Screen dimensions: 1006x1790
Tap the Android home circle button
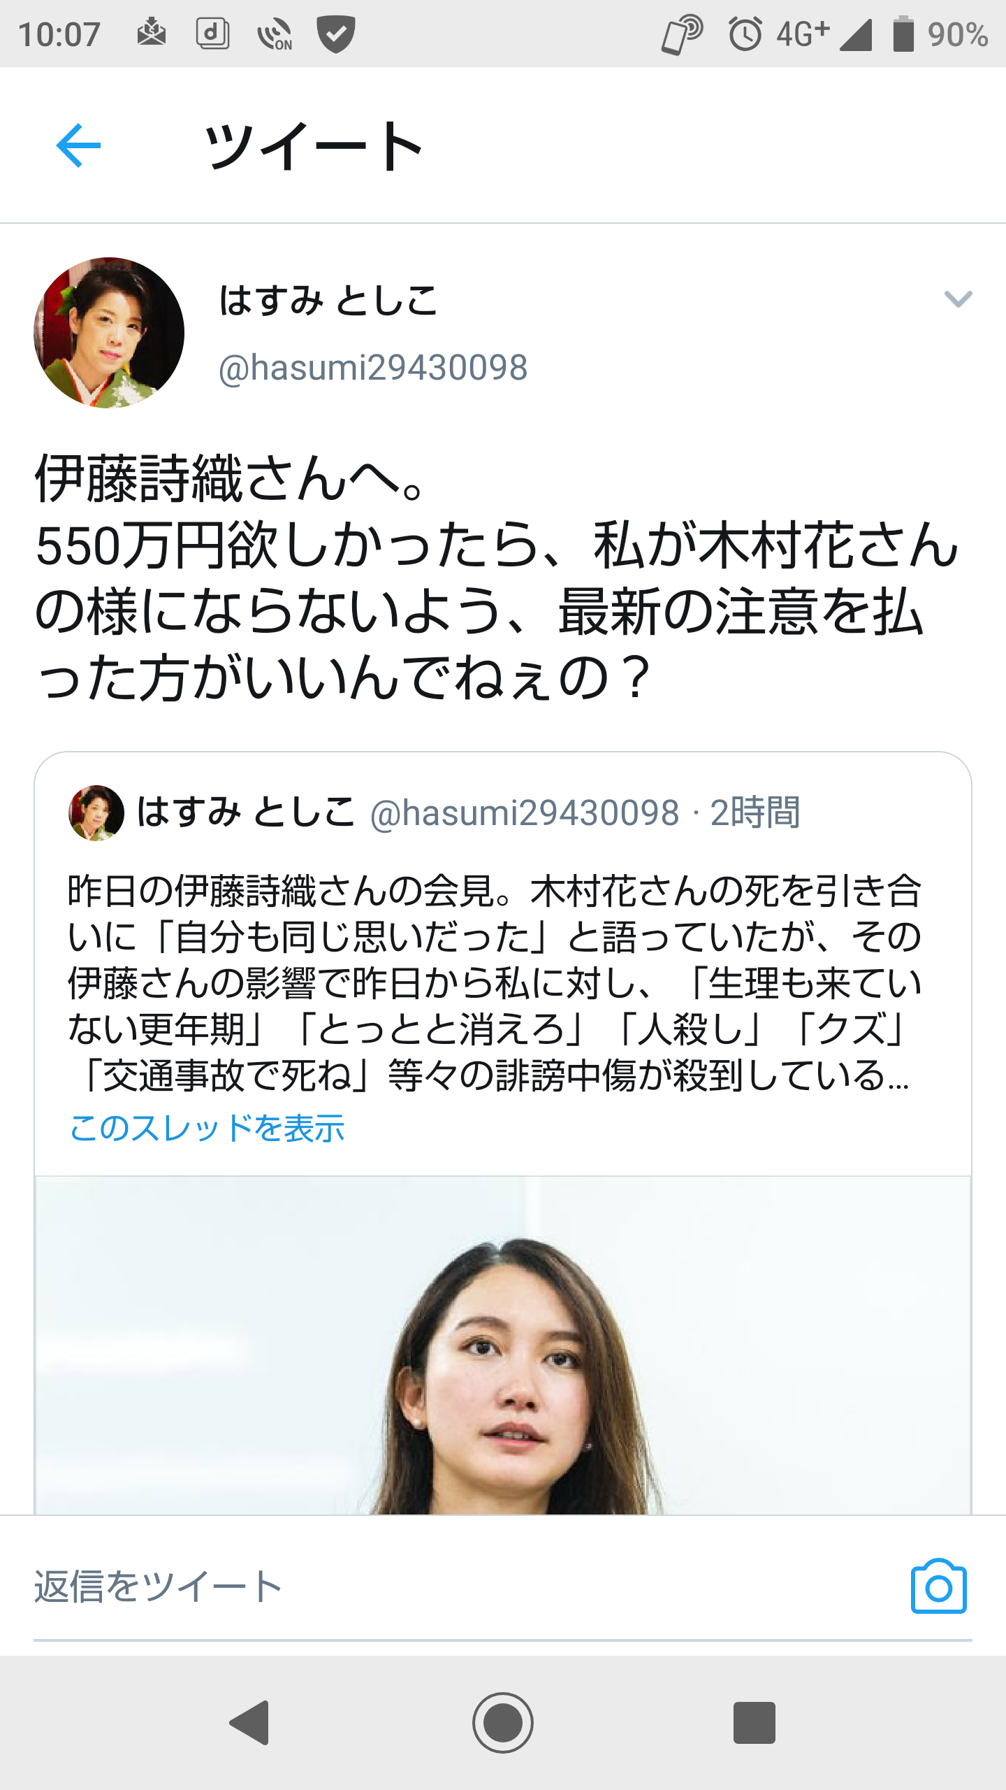coord(503,1722)
